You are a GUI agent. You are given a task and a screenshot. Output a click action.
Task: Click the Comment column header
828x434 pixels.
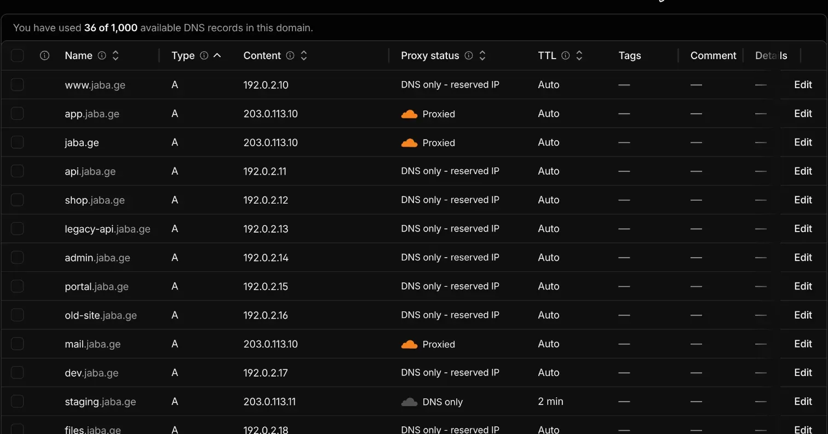pyautogui.click(x=714, y=55)
